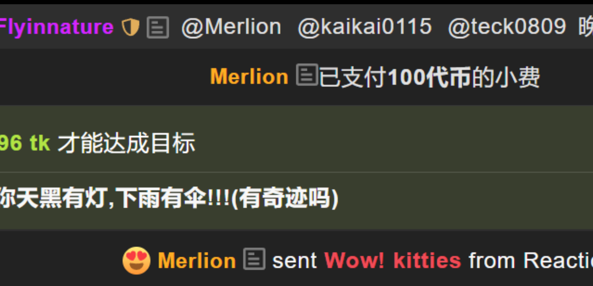The height and width of the screenshot is (286, 593).
Task: Select the @teck0809 mention
Action: click(x=507, y=27)
